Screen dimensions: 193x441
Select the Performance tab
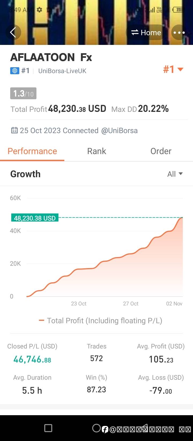pyautogui.click(x=32, y=151)
